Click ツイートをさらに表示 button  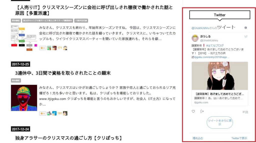(219, 122)
